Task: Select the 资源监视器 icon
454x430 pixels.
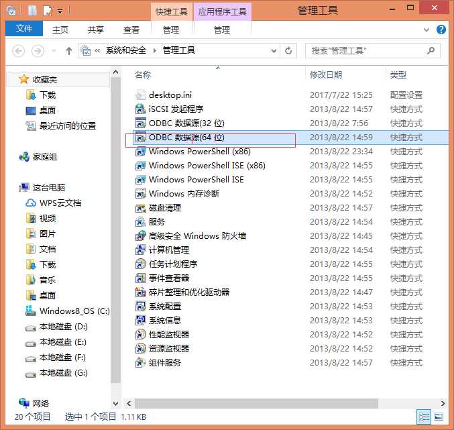Action: pos(140,349)
